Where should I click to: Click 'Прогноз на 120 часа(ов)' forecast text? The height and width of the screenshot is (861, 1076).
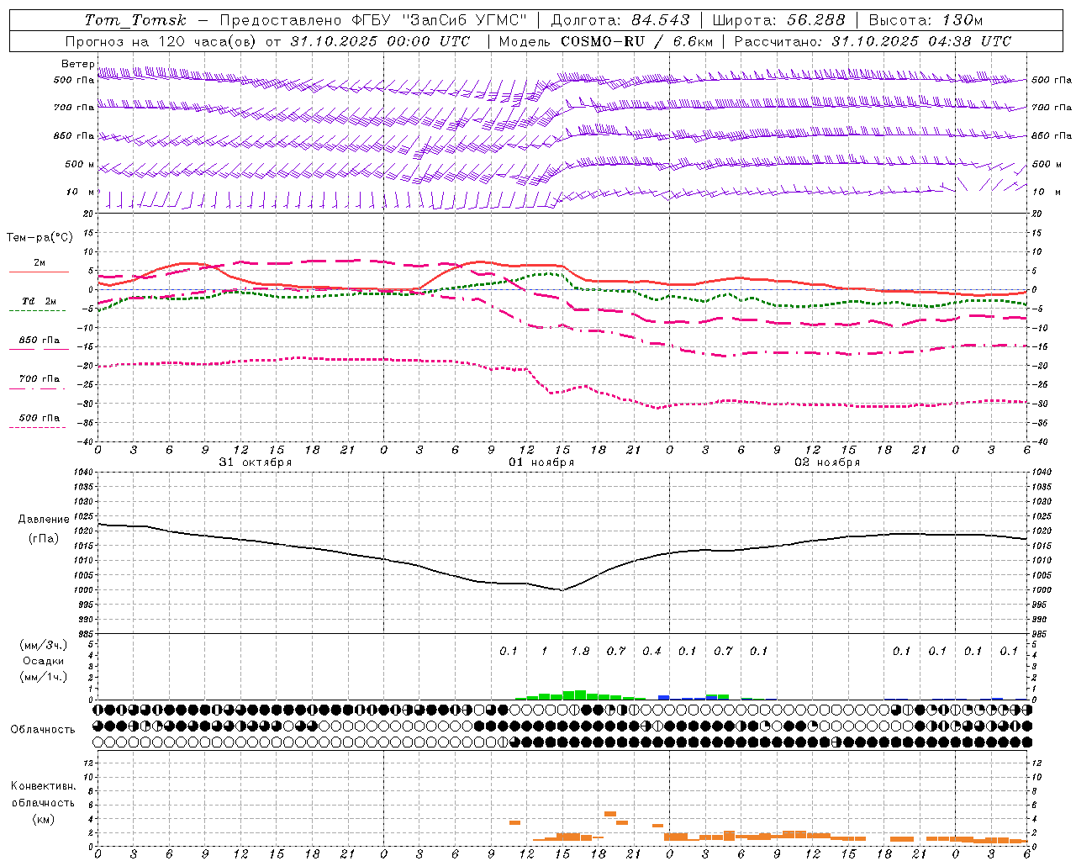click(162, 41)
